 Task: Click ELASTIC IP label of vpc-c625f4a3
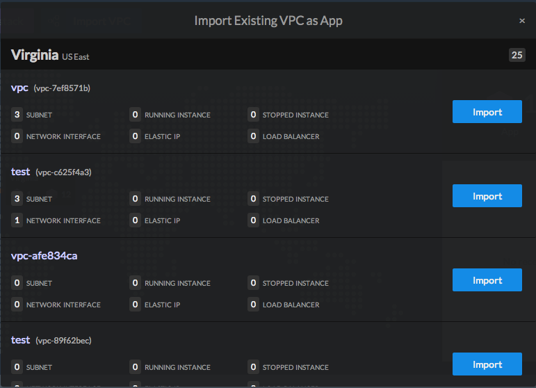[163, 221]
